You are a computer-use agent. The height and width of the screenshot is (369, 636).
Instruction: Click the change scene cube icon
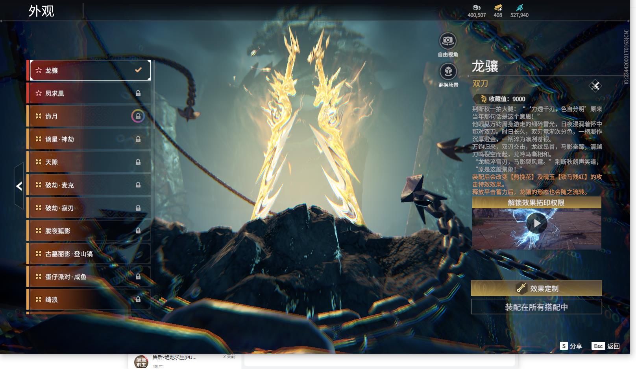(448, 72)
